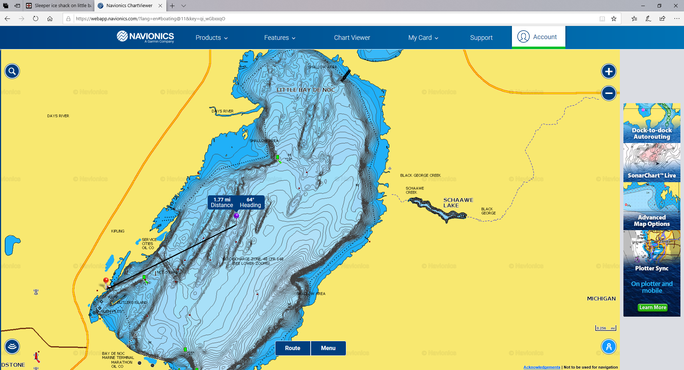
Task: Open a new browser tab
Action: (172, 6)
